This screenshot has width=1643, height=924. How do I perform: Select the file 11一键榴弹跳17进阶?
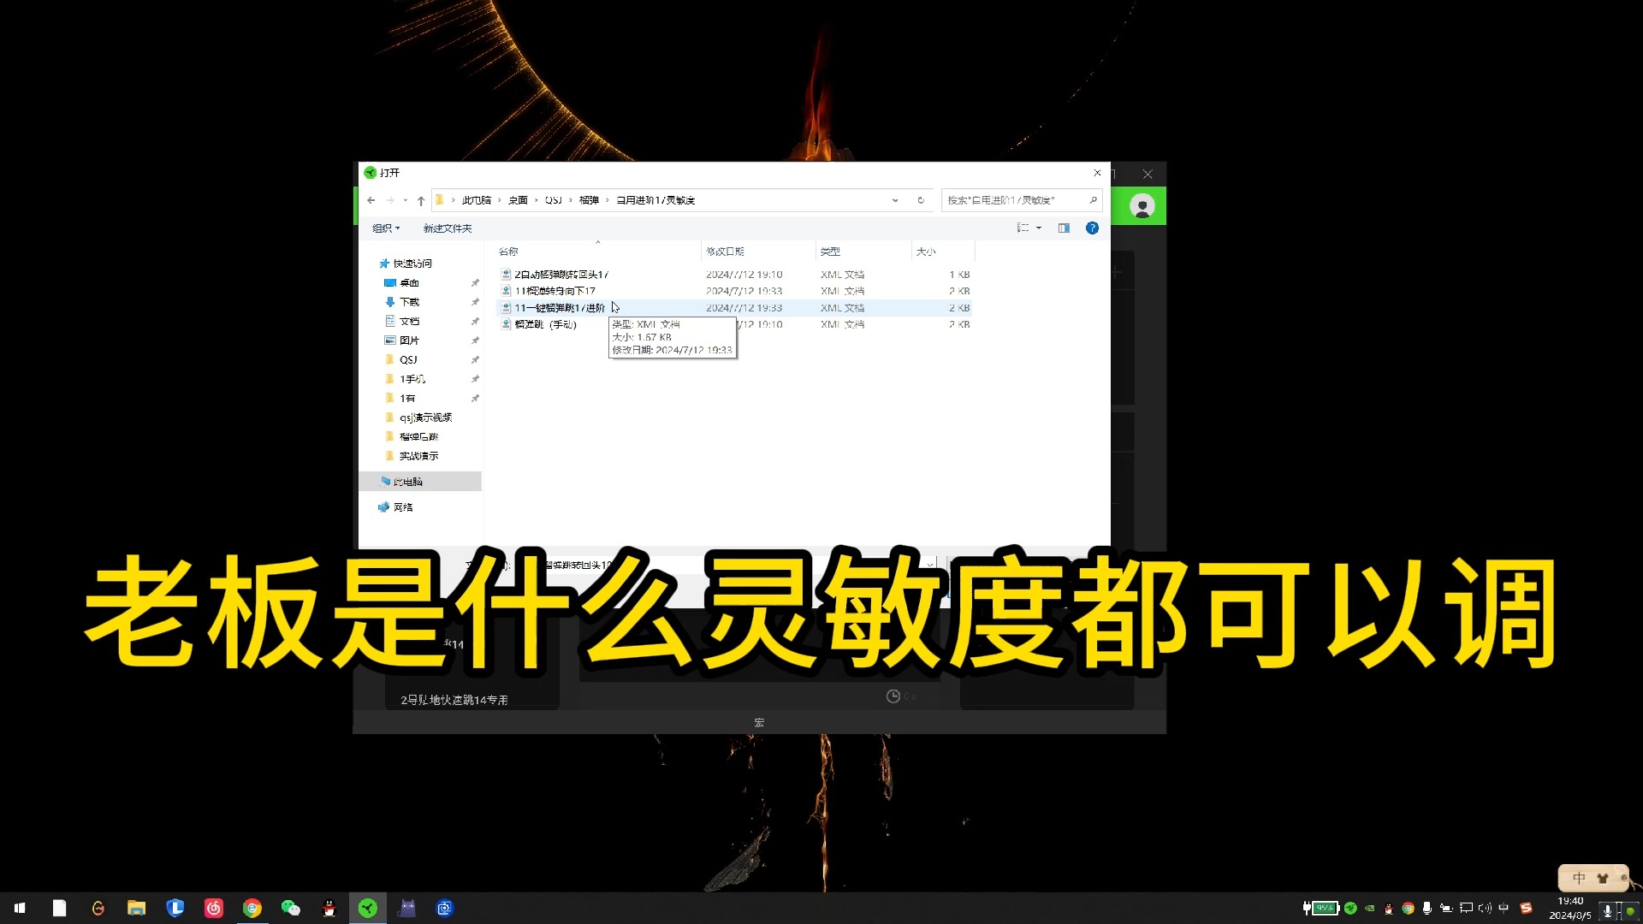click(560, 308)
